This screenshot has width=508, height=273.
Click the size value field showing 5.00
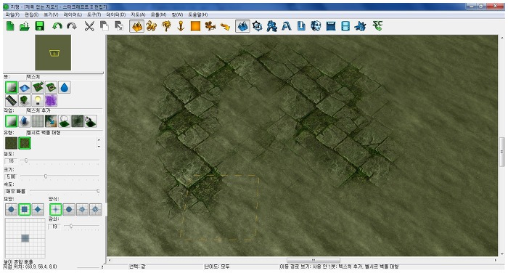pos(11,176)
